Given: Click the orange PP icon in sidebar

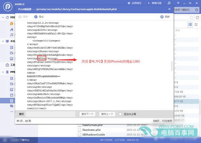Looking at the screenshot, I should point(12,24).
